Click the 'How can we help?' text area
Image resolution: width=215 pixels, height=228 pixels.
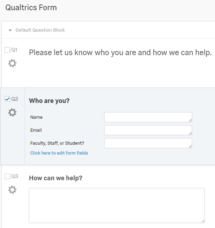click(116, 205)
